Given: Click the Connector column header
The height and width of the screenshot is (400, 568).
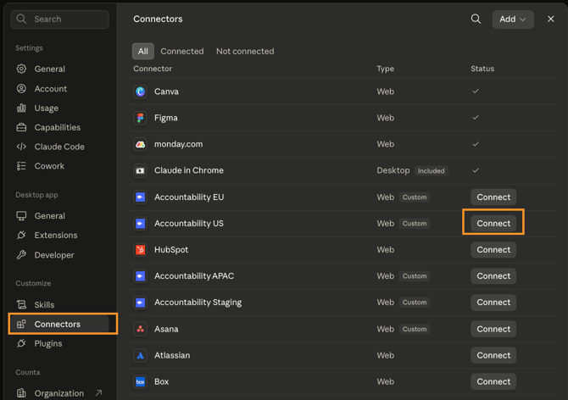Looking at the screenshot, I should pos(153,69).
